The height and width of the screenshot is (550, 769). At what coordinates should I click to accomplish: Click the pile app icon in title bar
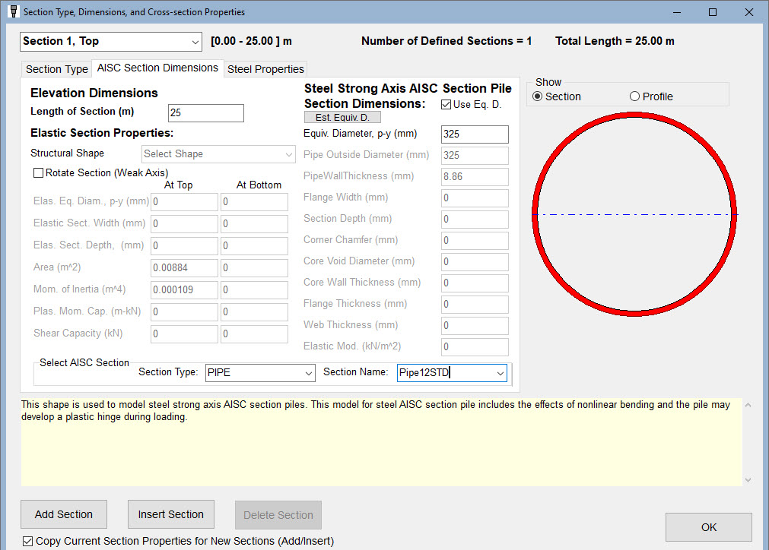click(x=14, y=11)
